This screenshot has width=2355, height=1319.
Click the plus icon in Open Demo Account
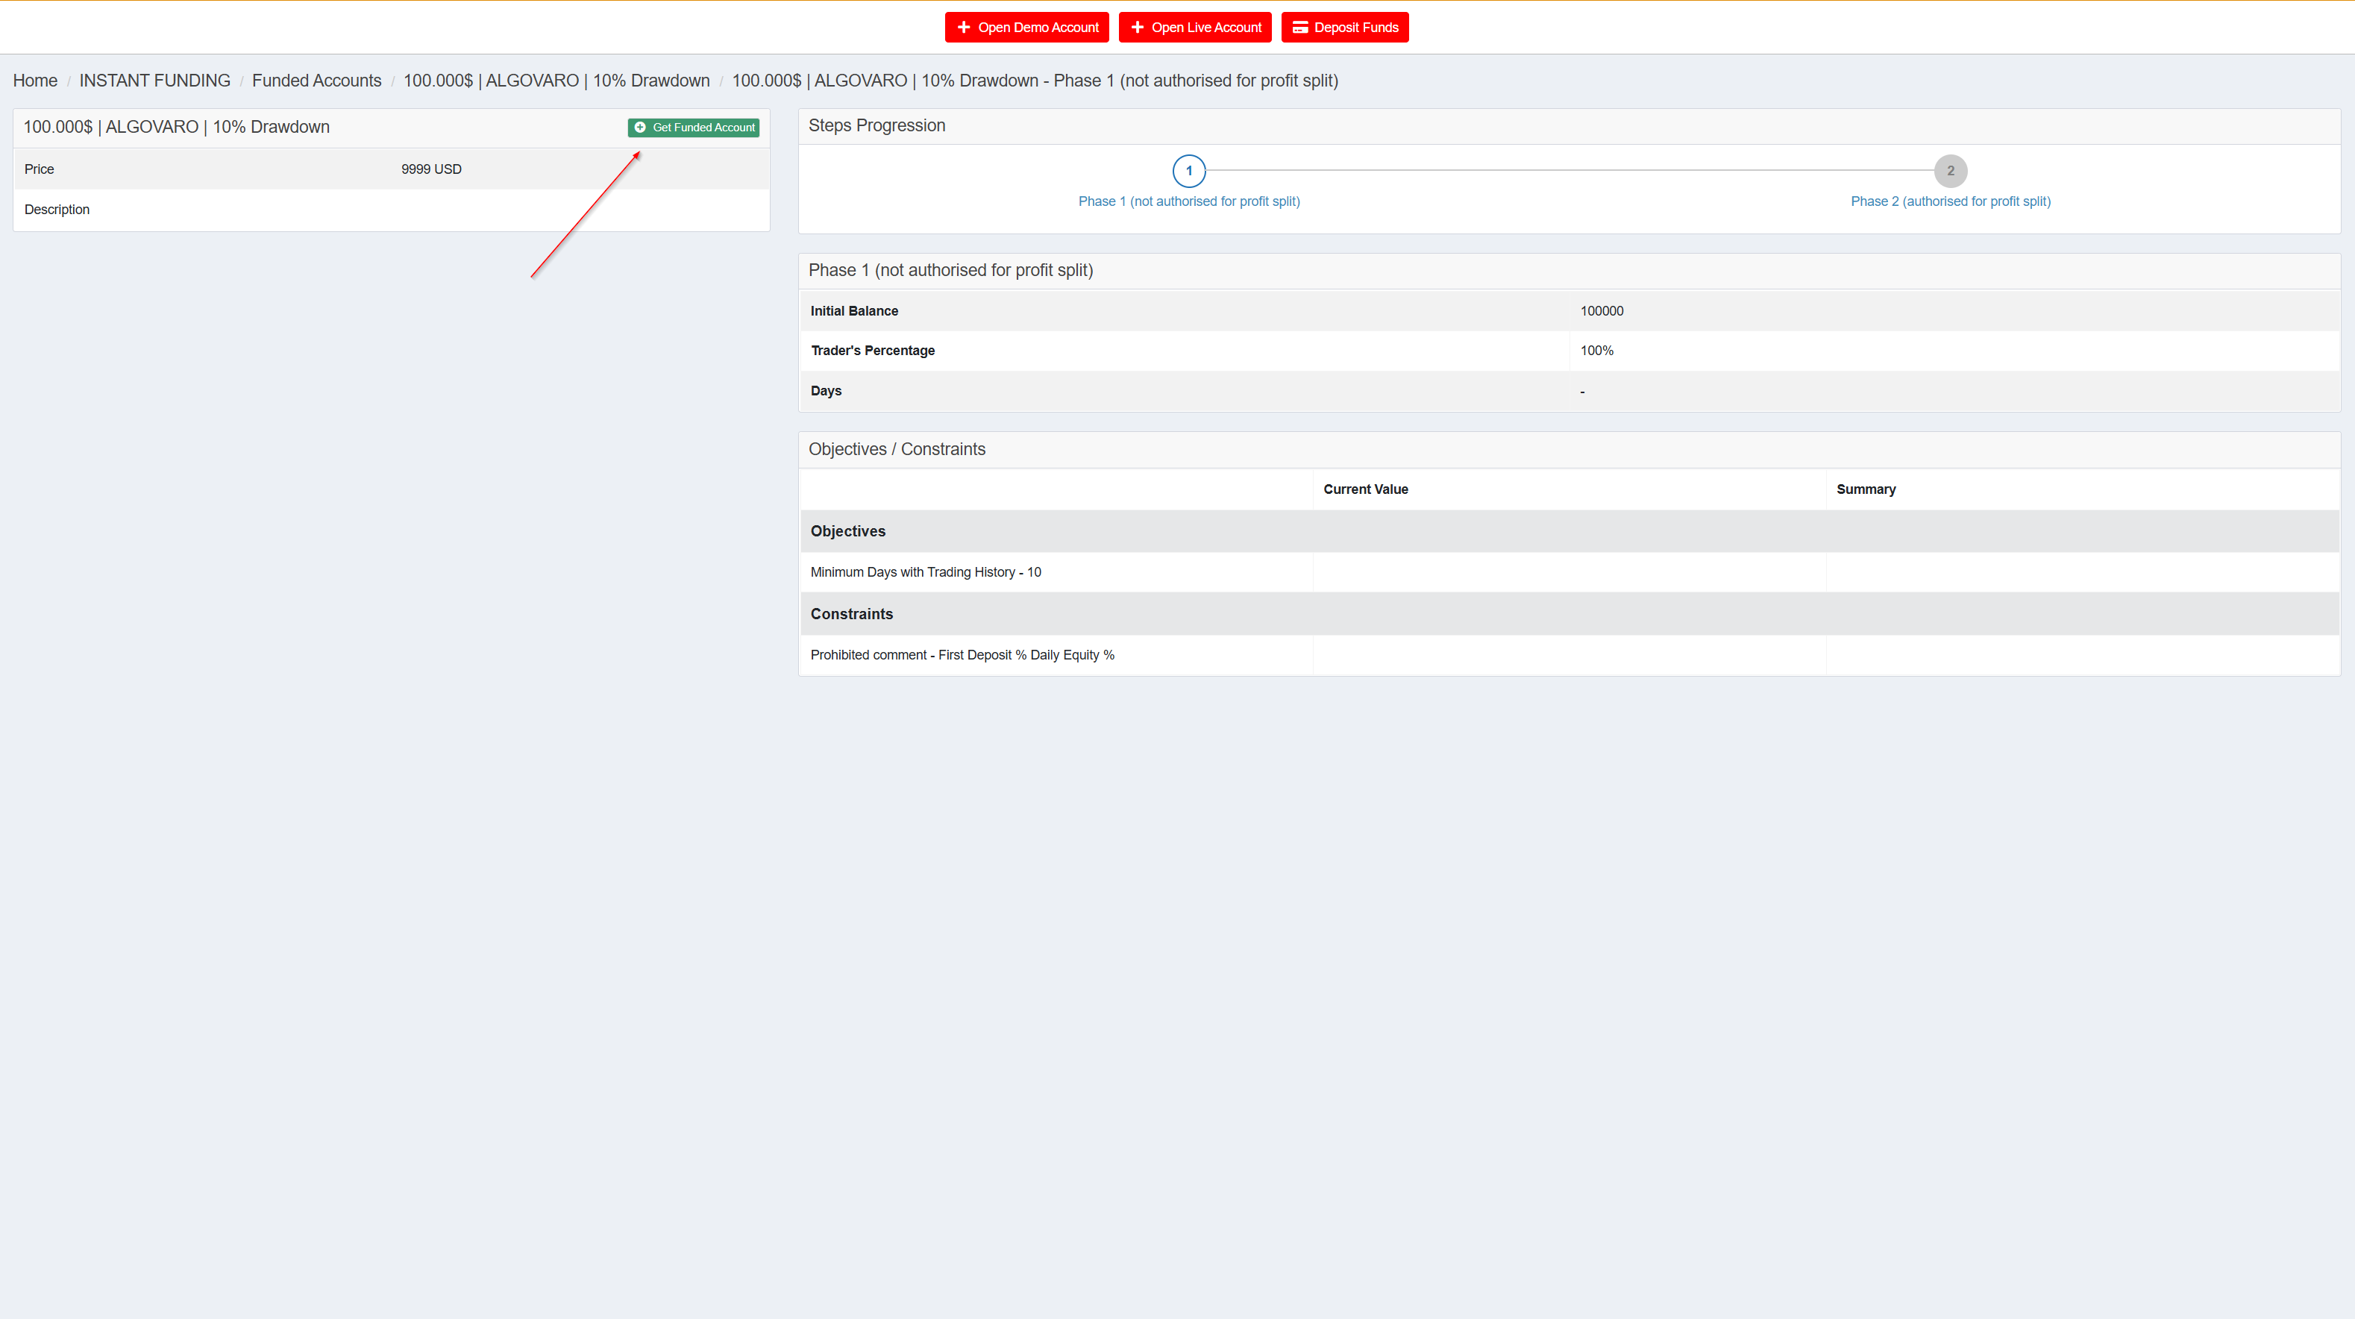(x=964, y=28)
